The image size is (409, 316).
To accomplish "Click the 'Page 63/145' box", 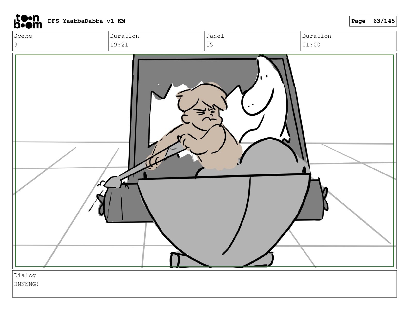I will [x=373, y=21].
